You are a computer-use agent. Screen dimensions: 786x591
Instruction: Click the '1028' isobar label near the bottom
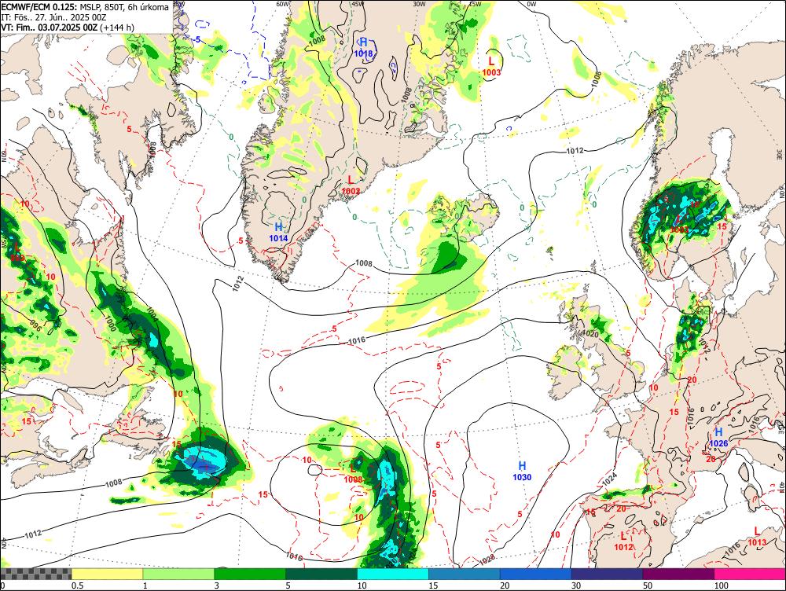(487, 558)
